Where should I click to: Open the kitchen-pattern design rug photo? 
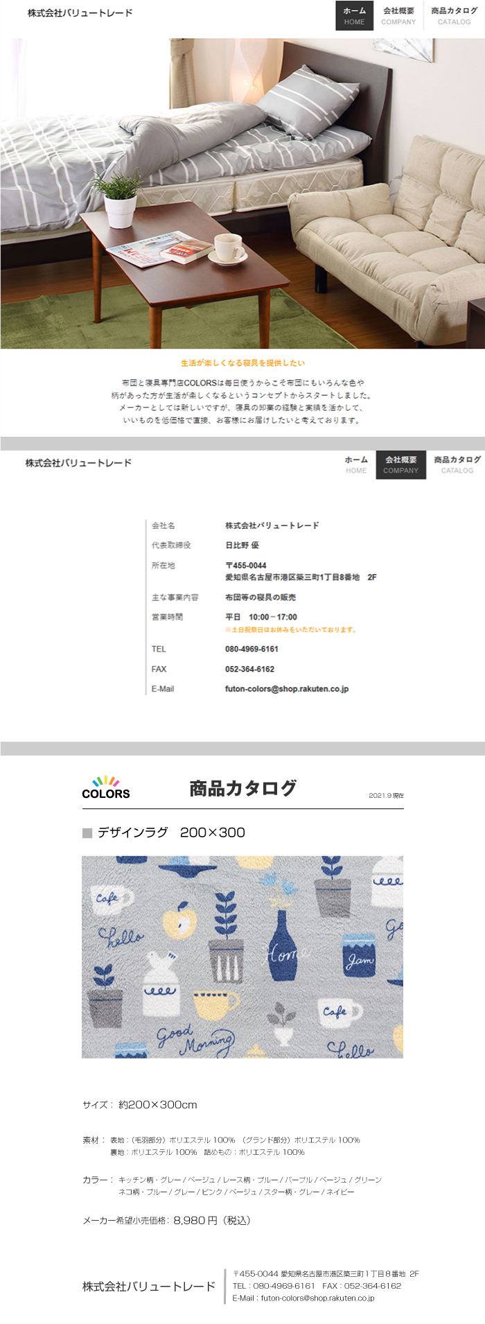coord(242,957)
